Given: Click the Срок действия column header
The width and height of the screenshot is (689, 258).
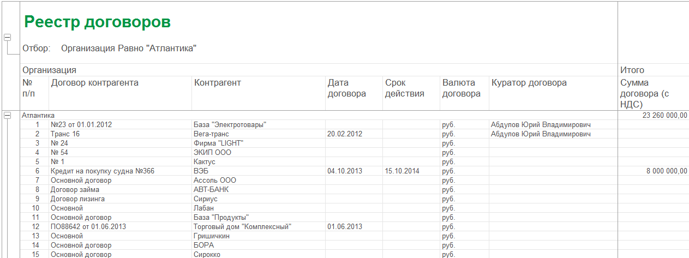Looking at the screenshot, I should pyautogui.click(x=404, y=88).
